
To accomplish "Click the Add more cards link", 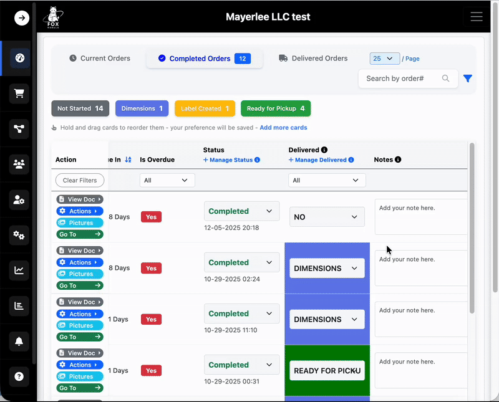I will click(283, 128).
